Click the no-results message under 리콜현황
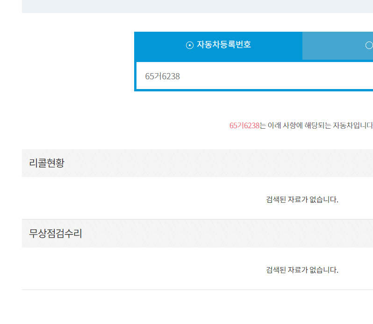373x324 pixels. tap(302, 200)
